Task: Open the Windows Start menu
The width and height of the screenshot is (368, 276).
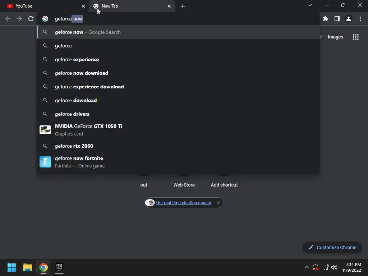Action: point(11,267)
